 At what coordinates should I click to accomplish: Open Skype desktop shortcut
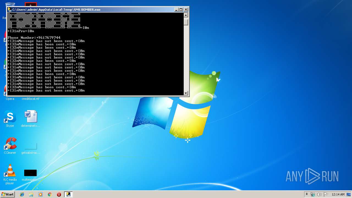[x=10, y=119]
